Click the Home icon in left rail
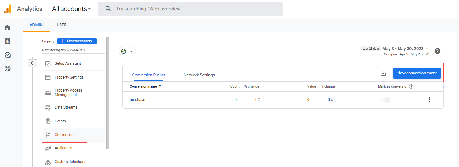The width and height of the screenshot is (459, 167). point(7,28)
